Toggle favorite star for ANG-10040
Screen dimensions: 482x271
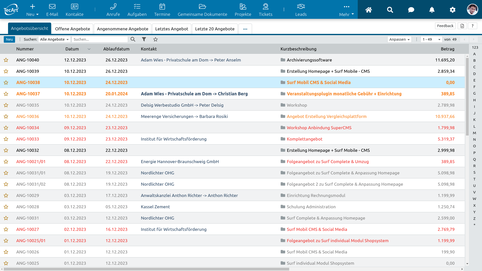(x=6, y=60)
